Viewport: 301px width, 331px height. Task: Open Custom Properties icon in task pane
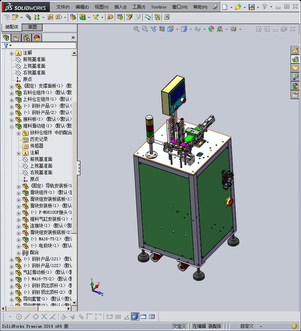[295, 94]
